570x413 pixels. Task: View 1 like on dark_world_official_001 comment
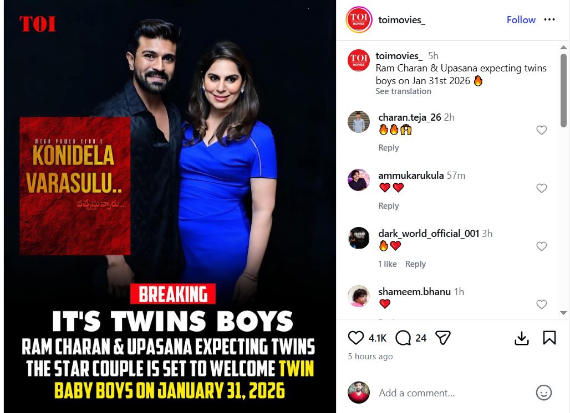pyautogui.click(x=387, y=264)
